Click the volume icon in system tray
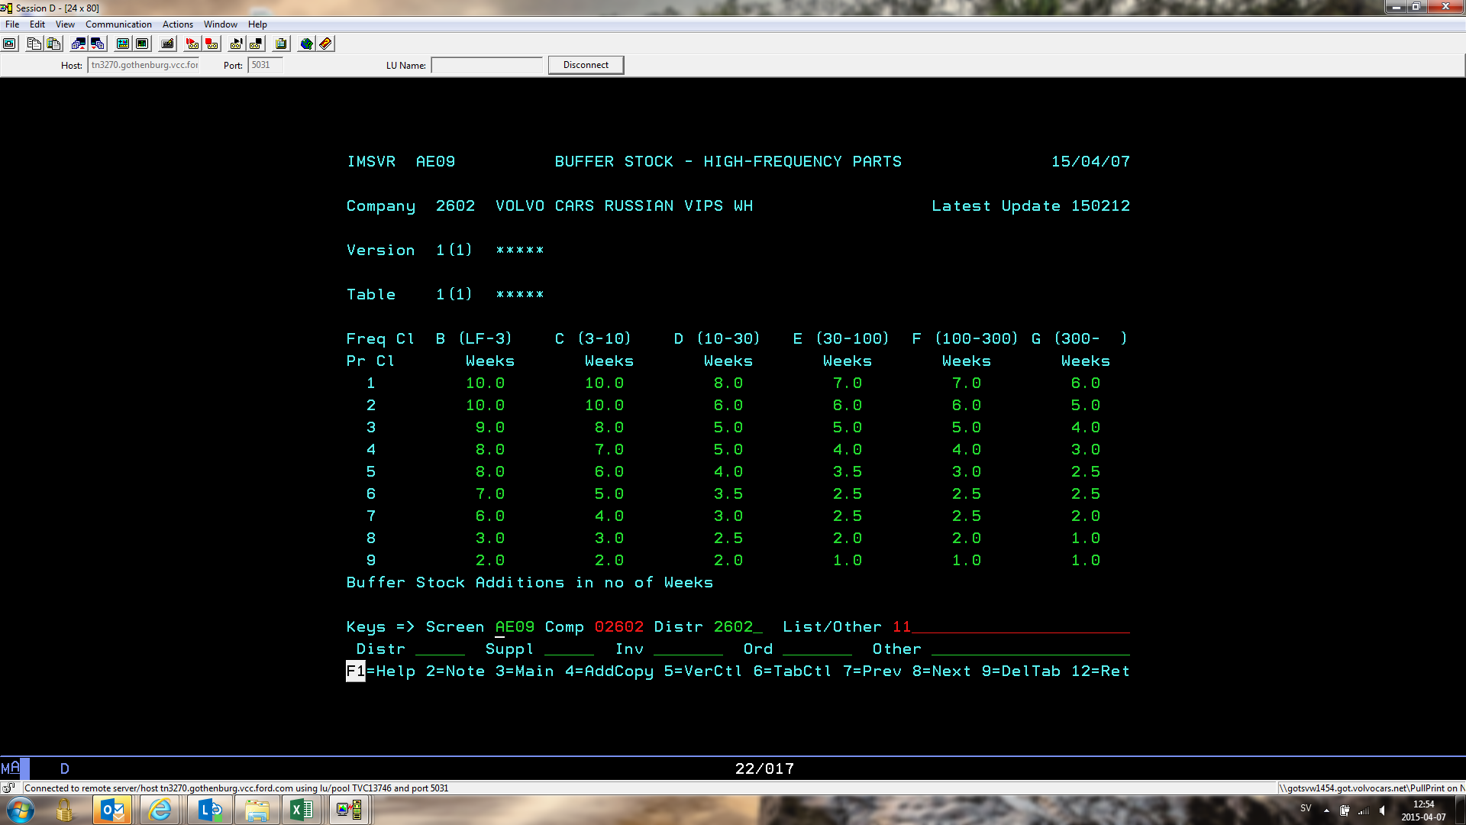The width and height of the screenshot is (1466, 825). pos(1383,810)
